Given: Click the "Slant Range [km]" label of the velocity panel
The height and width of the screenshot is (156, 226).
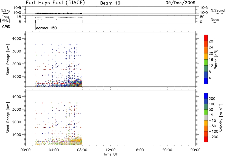Looking at the screenshot, I should (x=8, y=118).
